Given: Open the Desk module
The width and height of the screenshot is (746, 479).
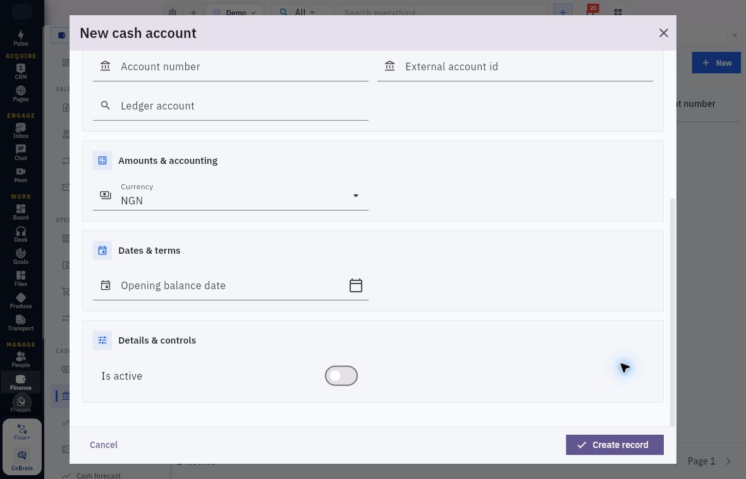Looking at the screenshot, I should pyautogui.click(x=20, y=234).
